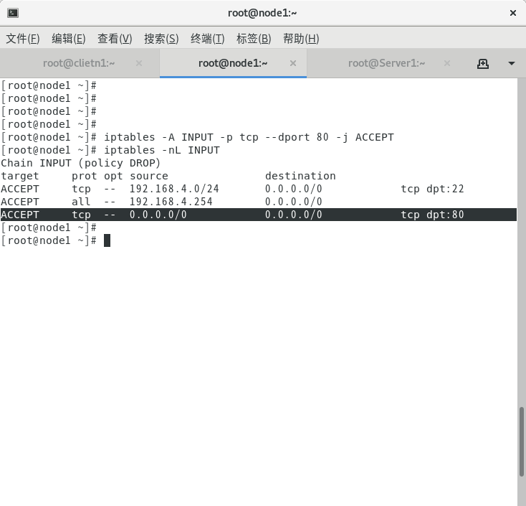Click the 192.168.4.254 source address
Image resolution: width=526 pixels, height=506 pixels.
171,202
